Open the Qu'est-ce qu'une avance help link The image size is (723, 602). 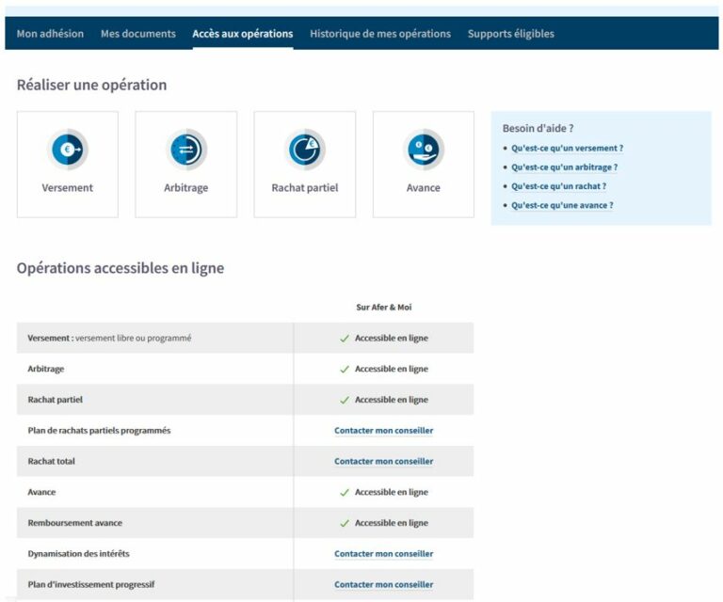coord(562,205)
